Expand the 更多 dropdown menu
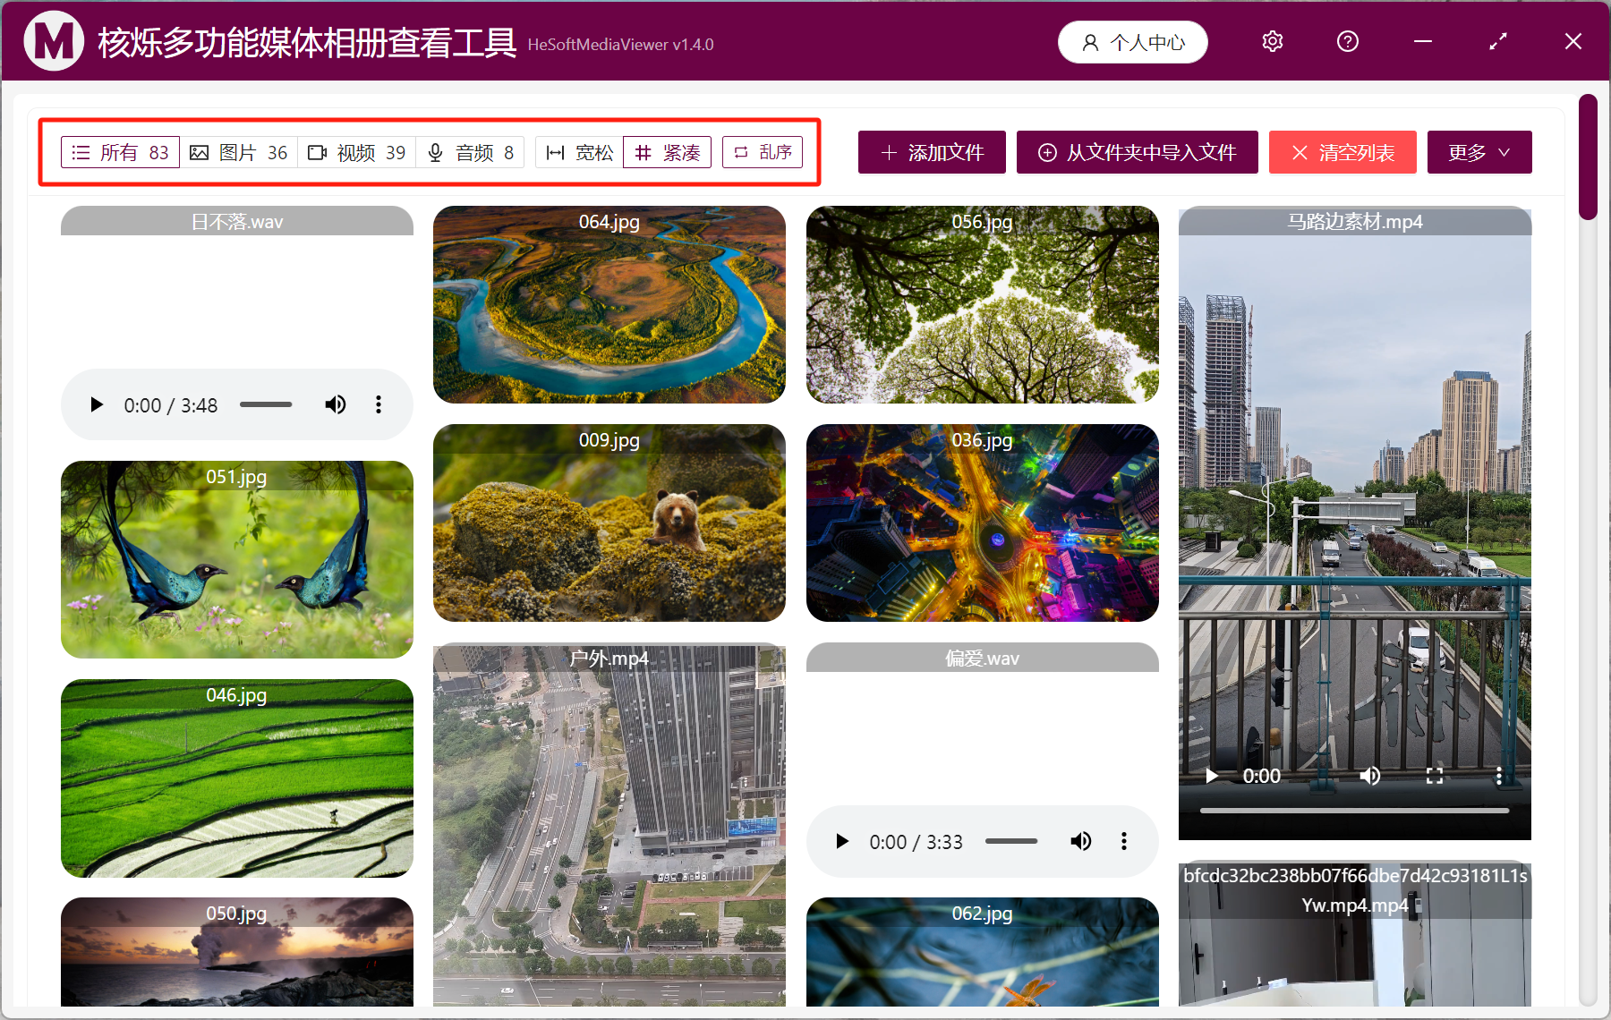Screen dimensions: 1611x1020 (x=1479, y=153)
